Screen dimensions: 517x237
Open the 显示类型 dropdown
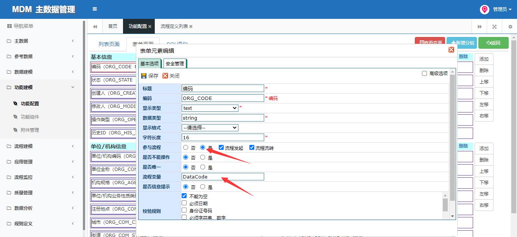tap(210, 108)
